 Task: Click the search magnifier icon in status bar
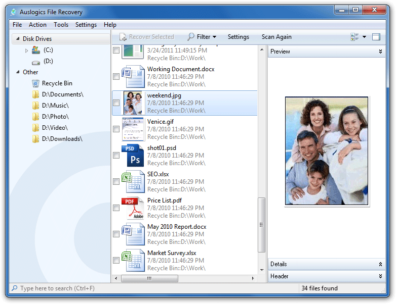pos(15,288)
